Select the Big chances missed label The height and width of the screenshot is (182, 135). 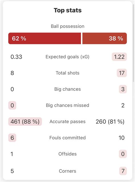point(67,105)
